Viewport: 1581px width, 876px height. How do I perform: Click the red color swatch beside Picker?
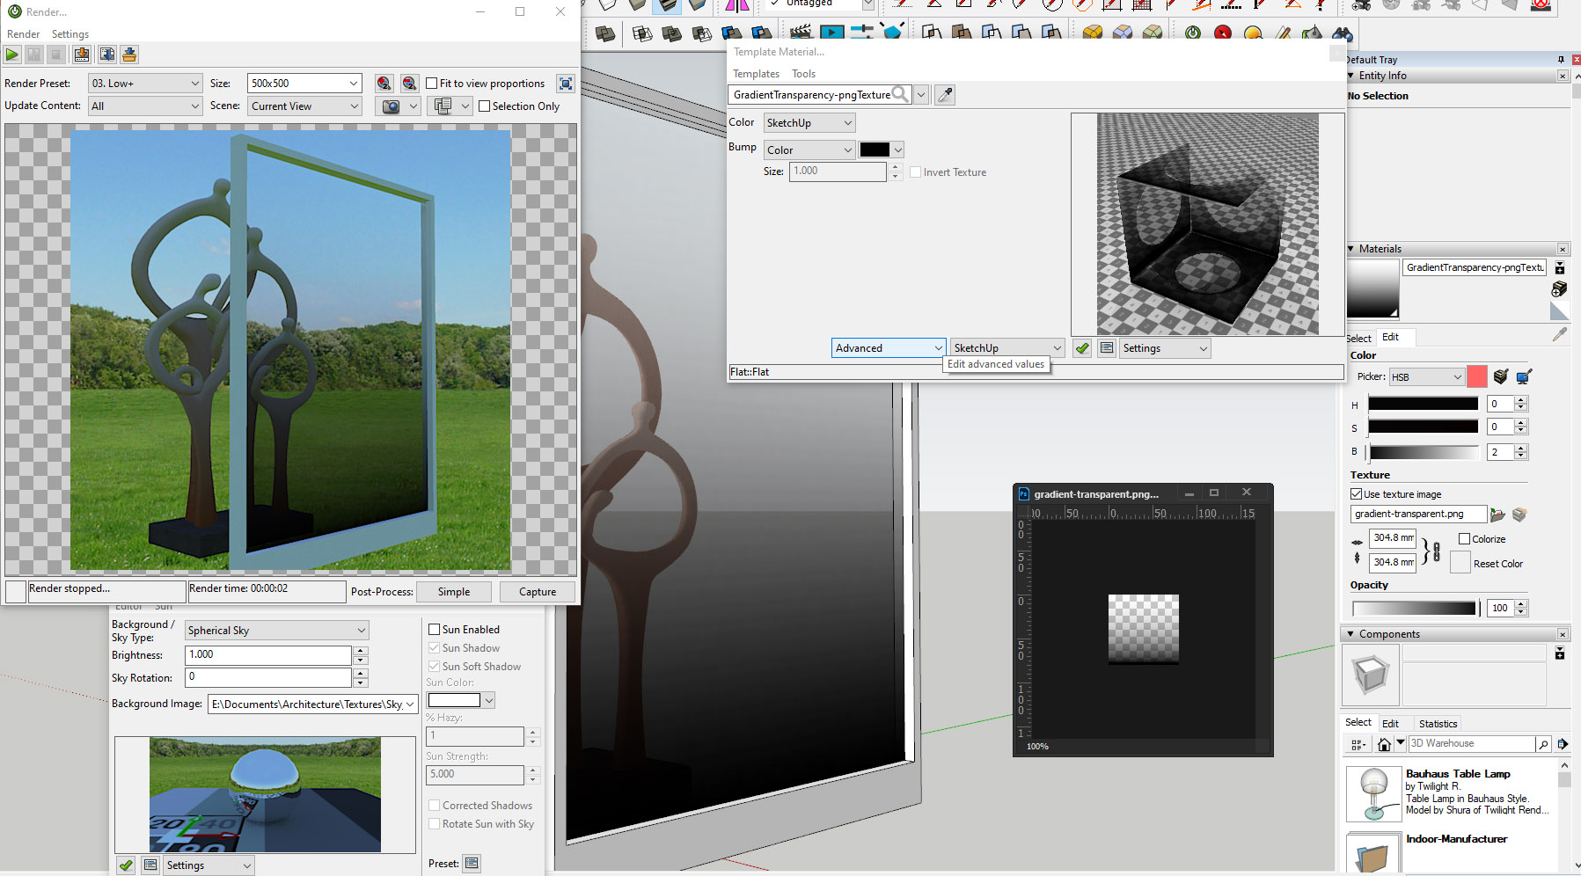pos(1476,376)
